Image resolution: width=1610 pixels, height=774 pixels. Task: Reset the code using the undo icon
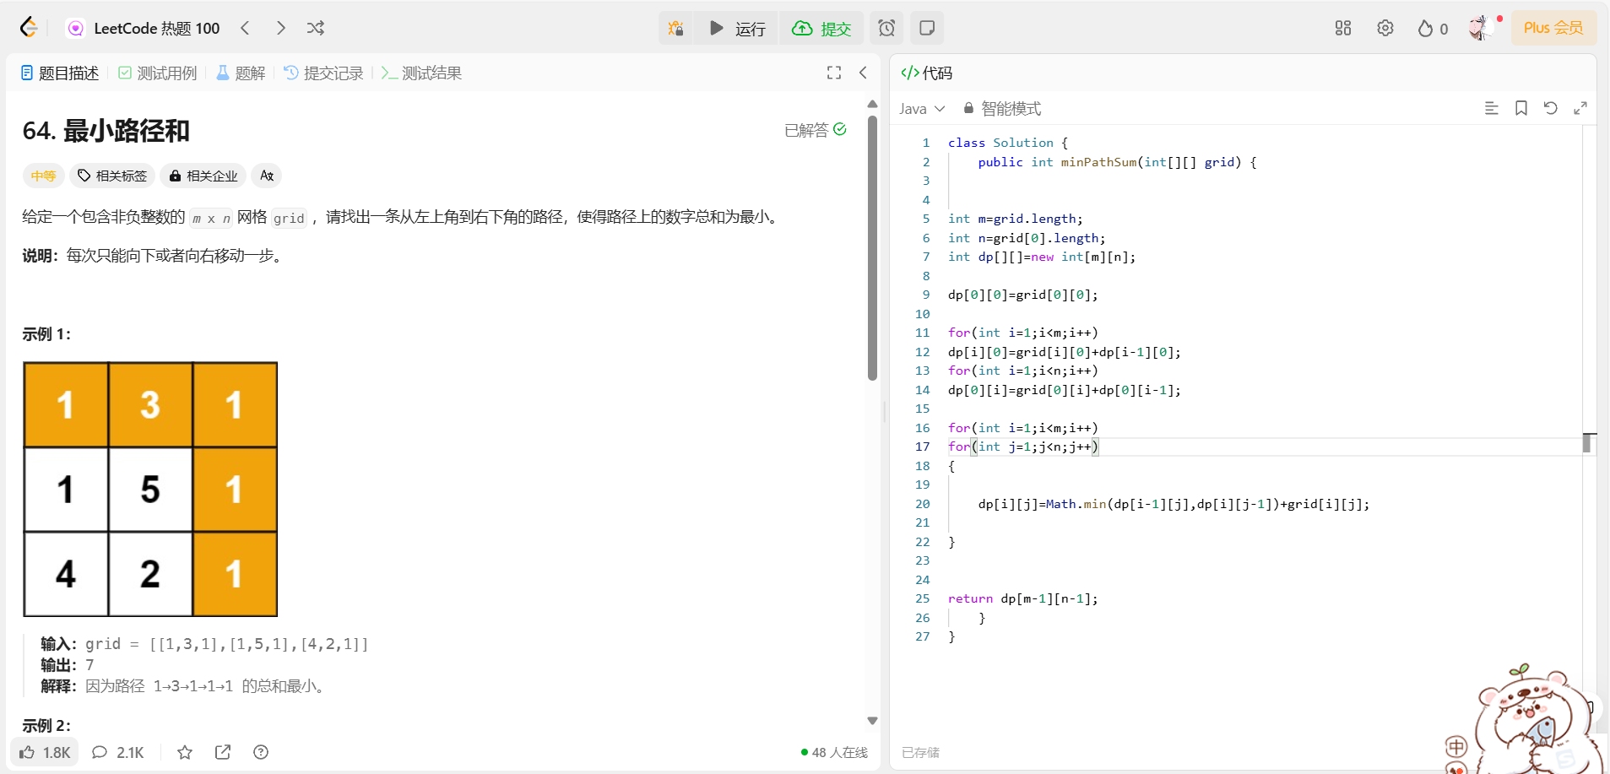pyautogui.click(x=1550, y=108)
